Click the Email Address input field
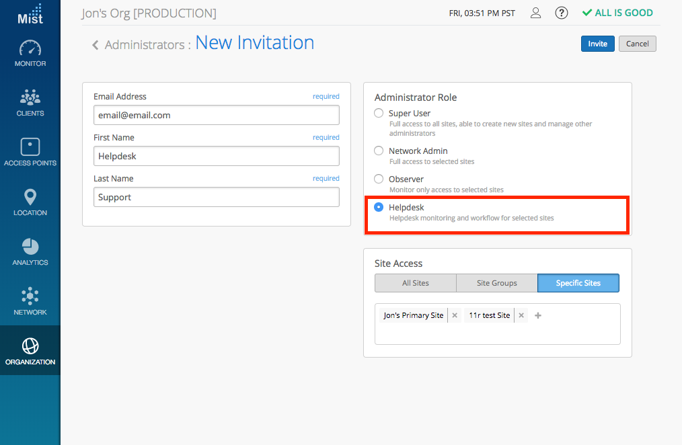Screen dimensions: 682x445 click(x=216, y=115)
